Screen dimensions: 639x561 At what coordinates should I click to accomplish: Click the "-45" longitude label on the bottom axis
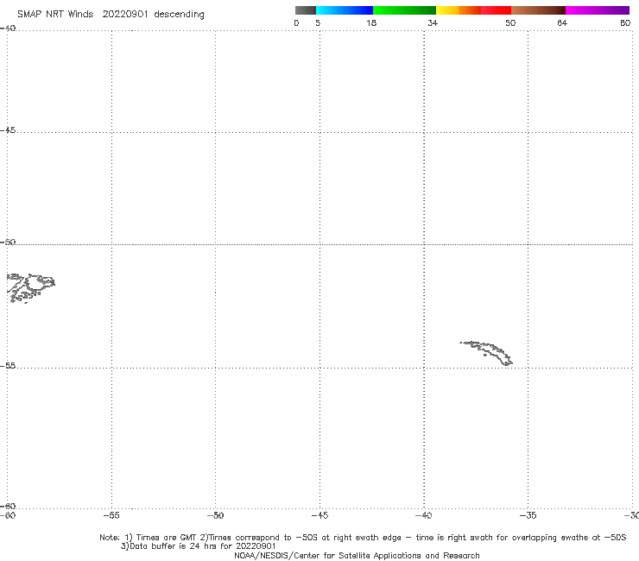coord(319,515)
